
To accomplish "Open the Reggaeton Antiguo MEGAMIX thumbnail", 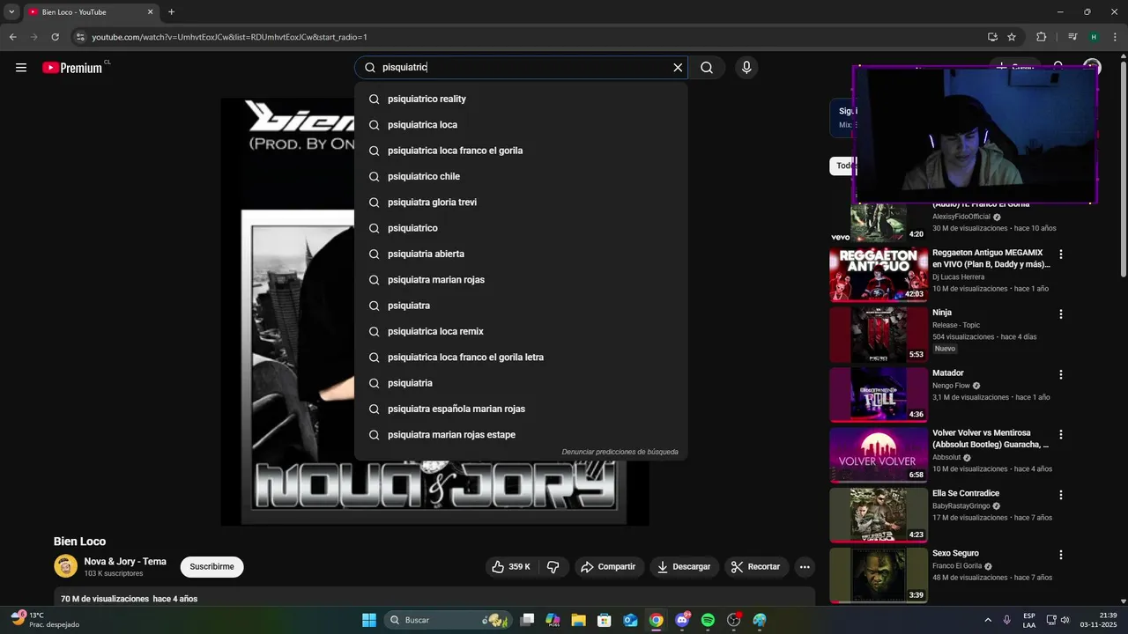I will coord(879,275).
